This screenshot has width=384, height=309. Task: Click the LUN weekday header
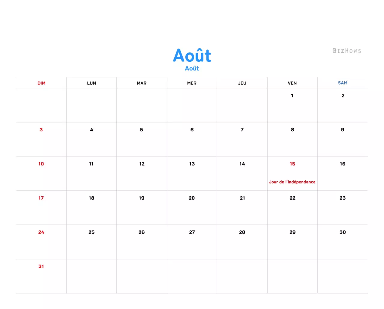click(91, 83)
